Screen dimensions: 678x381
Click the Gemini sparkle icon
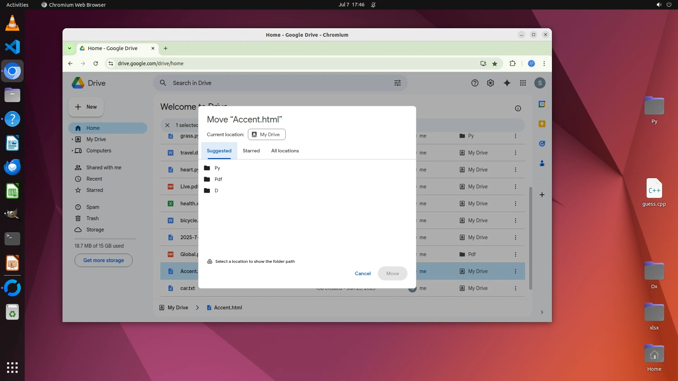point(507,83)
